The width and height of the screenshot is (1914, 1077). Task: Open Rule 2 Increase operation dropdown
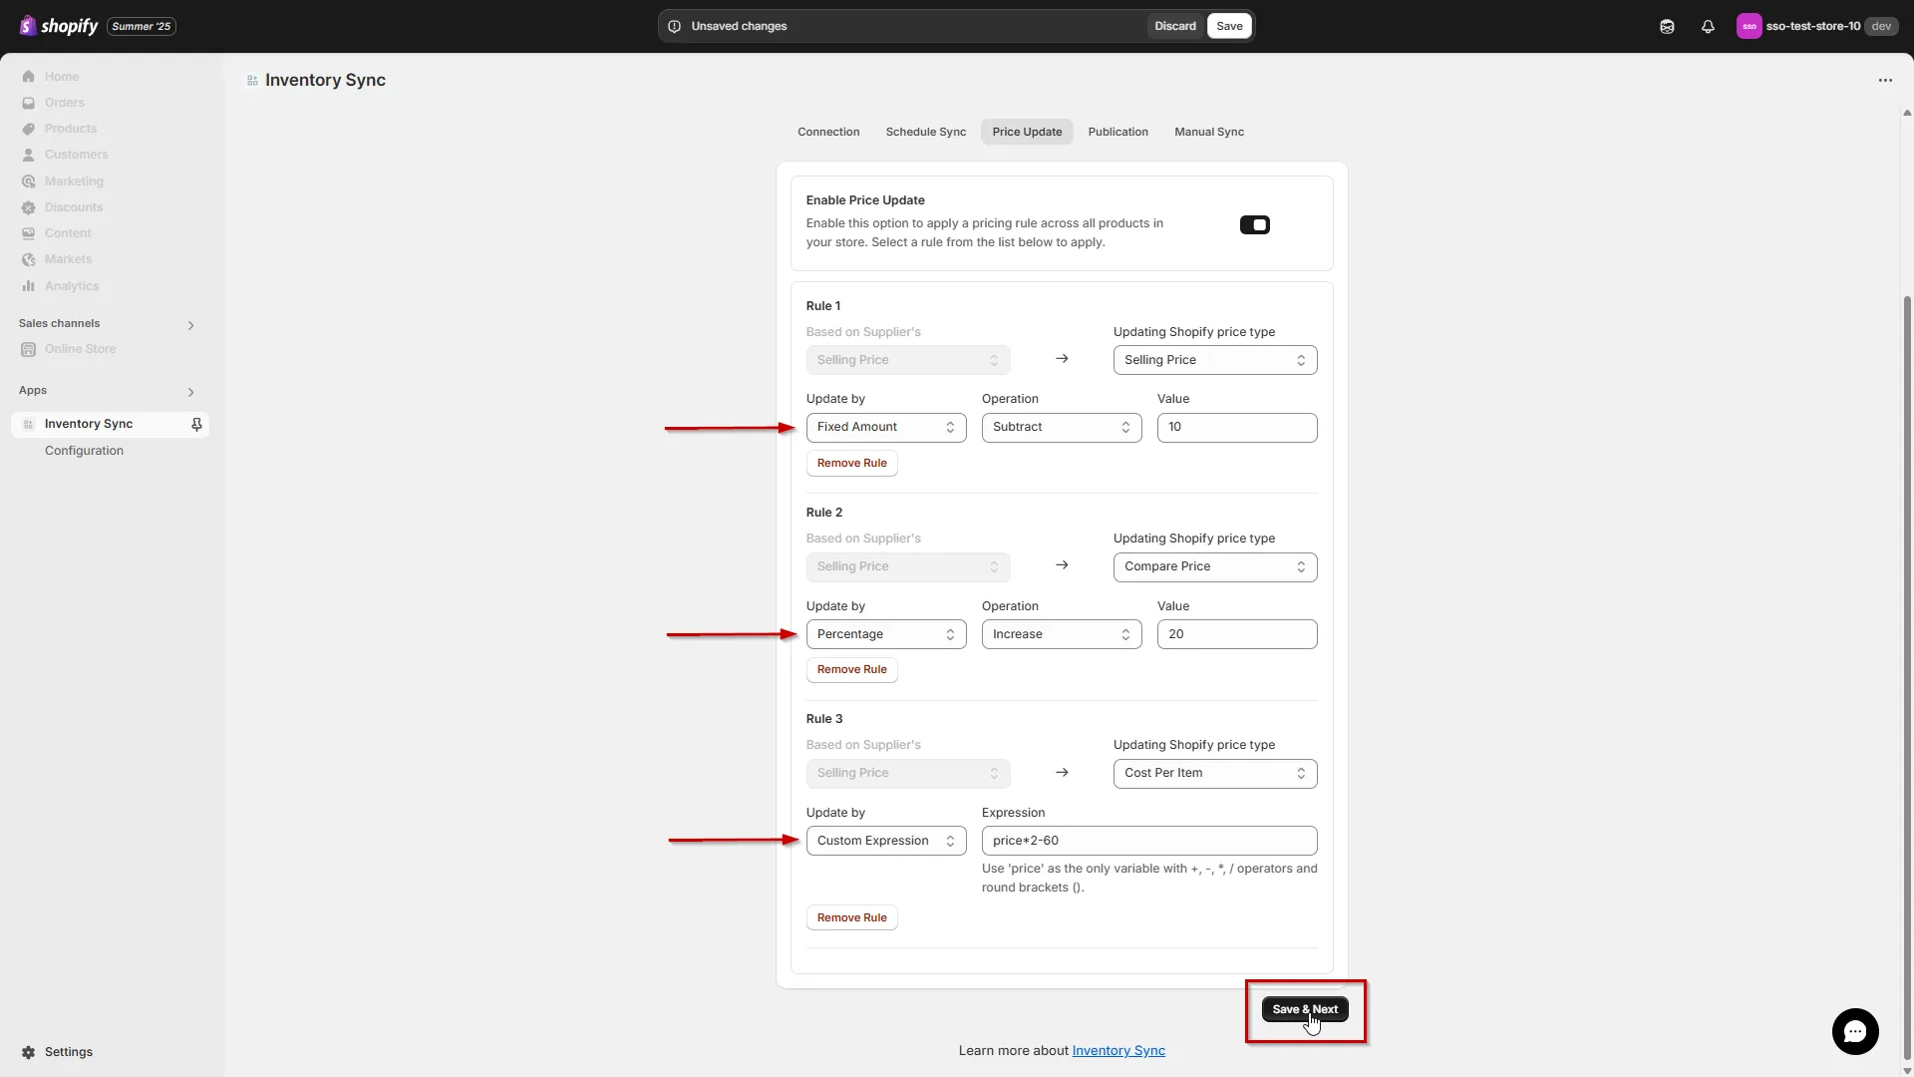[x=1061, y=634]
